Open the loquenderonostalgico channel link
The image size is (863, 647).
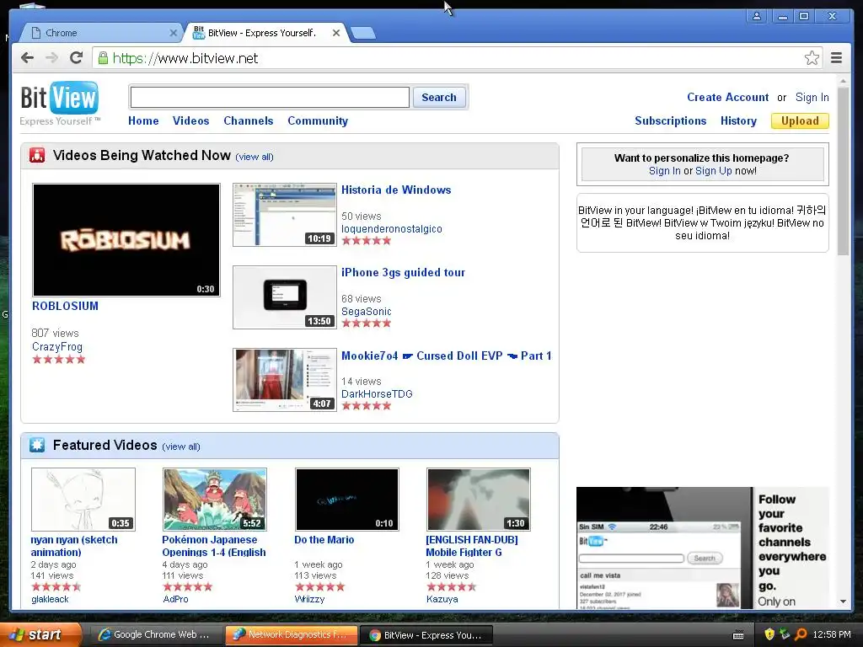coord(391,229)
